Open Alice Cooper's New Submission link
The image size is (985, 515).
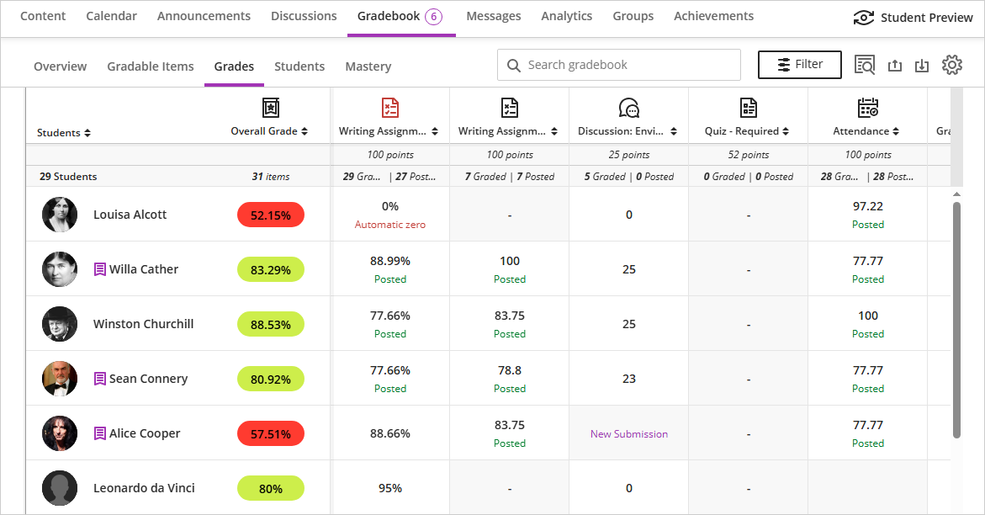click(629, 434)
